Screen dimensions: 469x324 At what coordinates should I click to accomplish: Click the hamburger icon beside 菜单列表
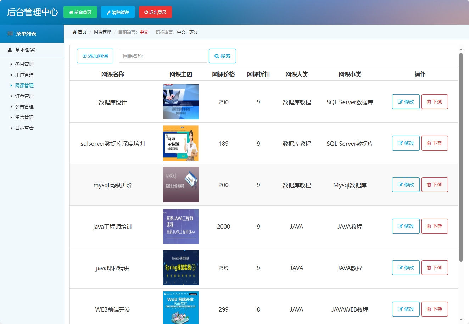coord(10,33)
